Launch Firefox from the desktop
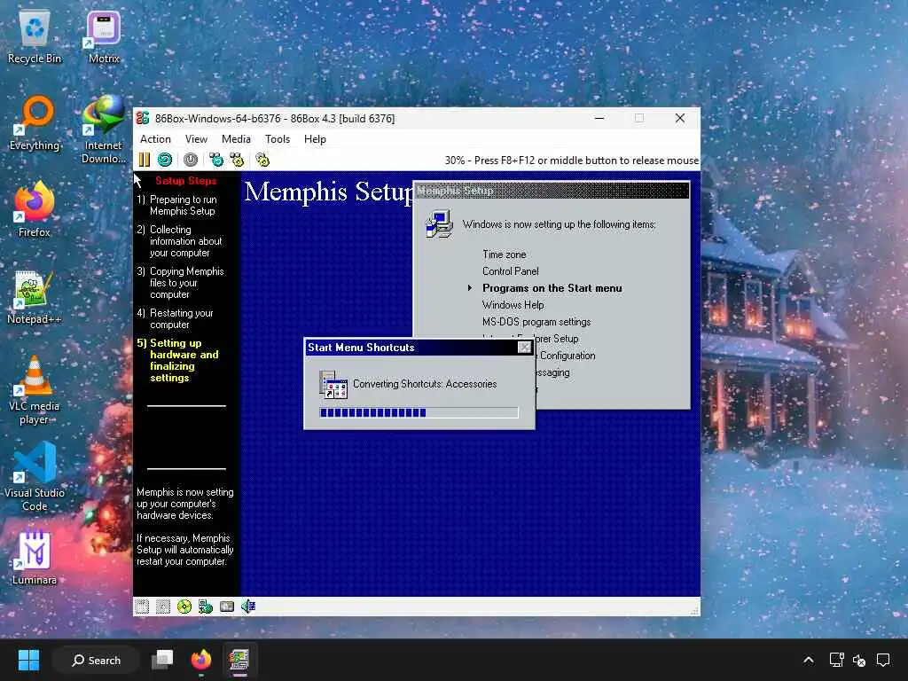908x681 pixels. tap(35, 209)
